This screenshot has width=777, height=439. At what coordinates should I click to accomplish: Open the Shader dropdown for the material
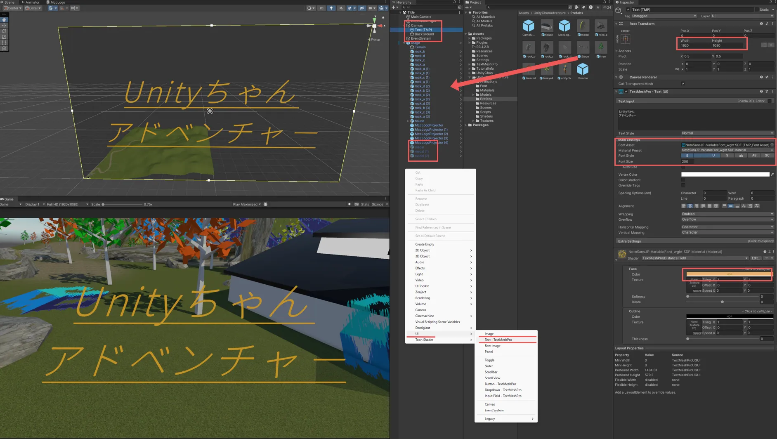tap(695, 258)
